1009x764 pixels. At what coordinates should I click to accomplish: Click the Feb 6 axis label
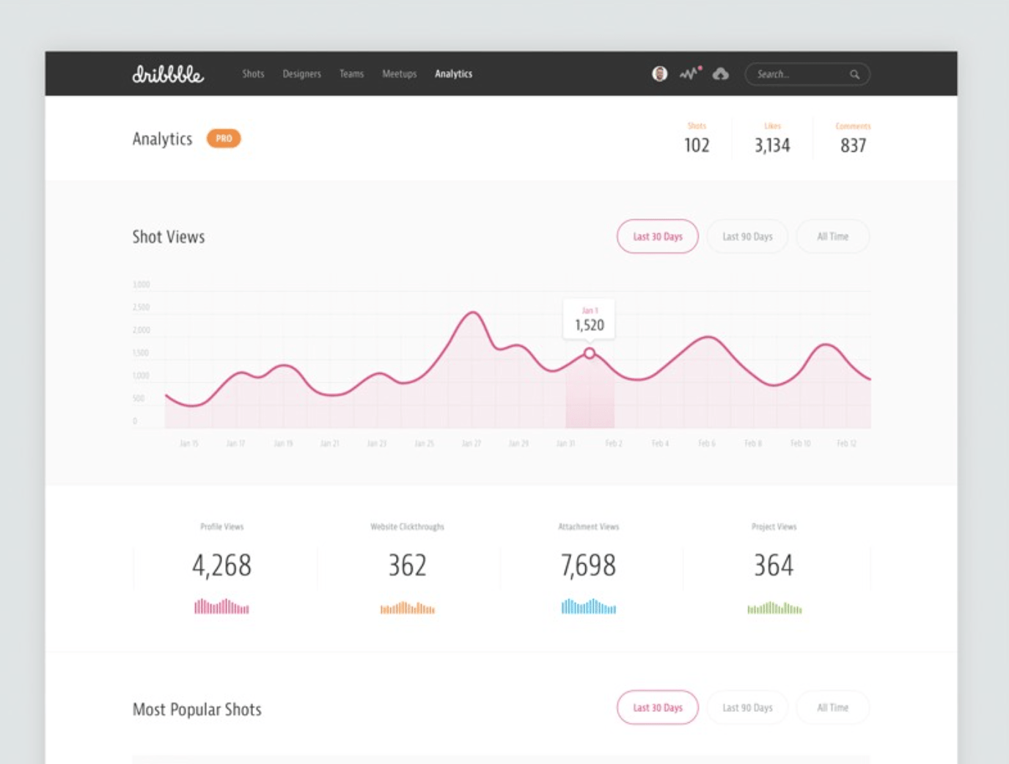point(707,444)
